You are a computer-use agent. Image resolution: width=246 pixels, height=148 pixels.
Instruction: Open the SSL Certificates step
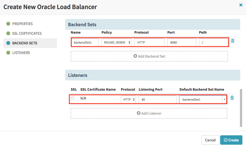click(27, 33)
